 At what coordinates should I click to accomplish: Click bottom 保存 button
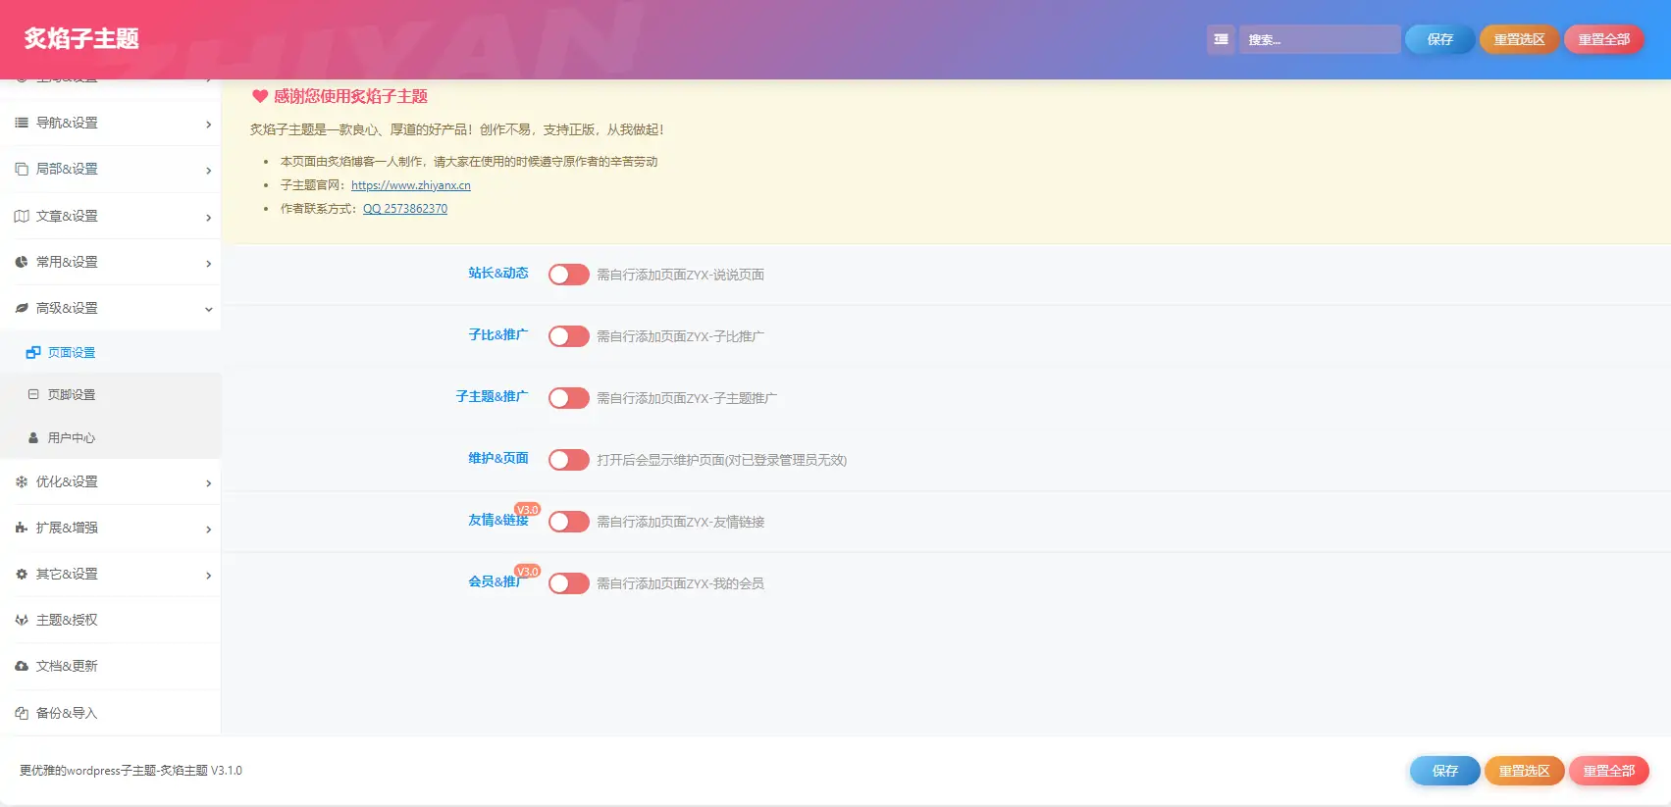[1444, 771]
